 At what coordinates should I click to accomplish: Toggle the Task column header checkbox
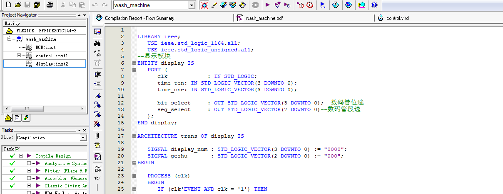click(17, 149)
